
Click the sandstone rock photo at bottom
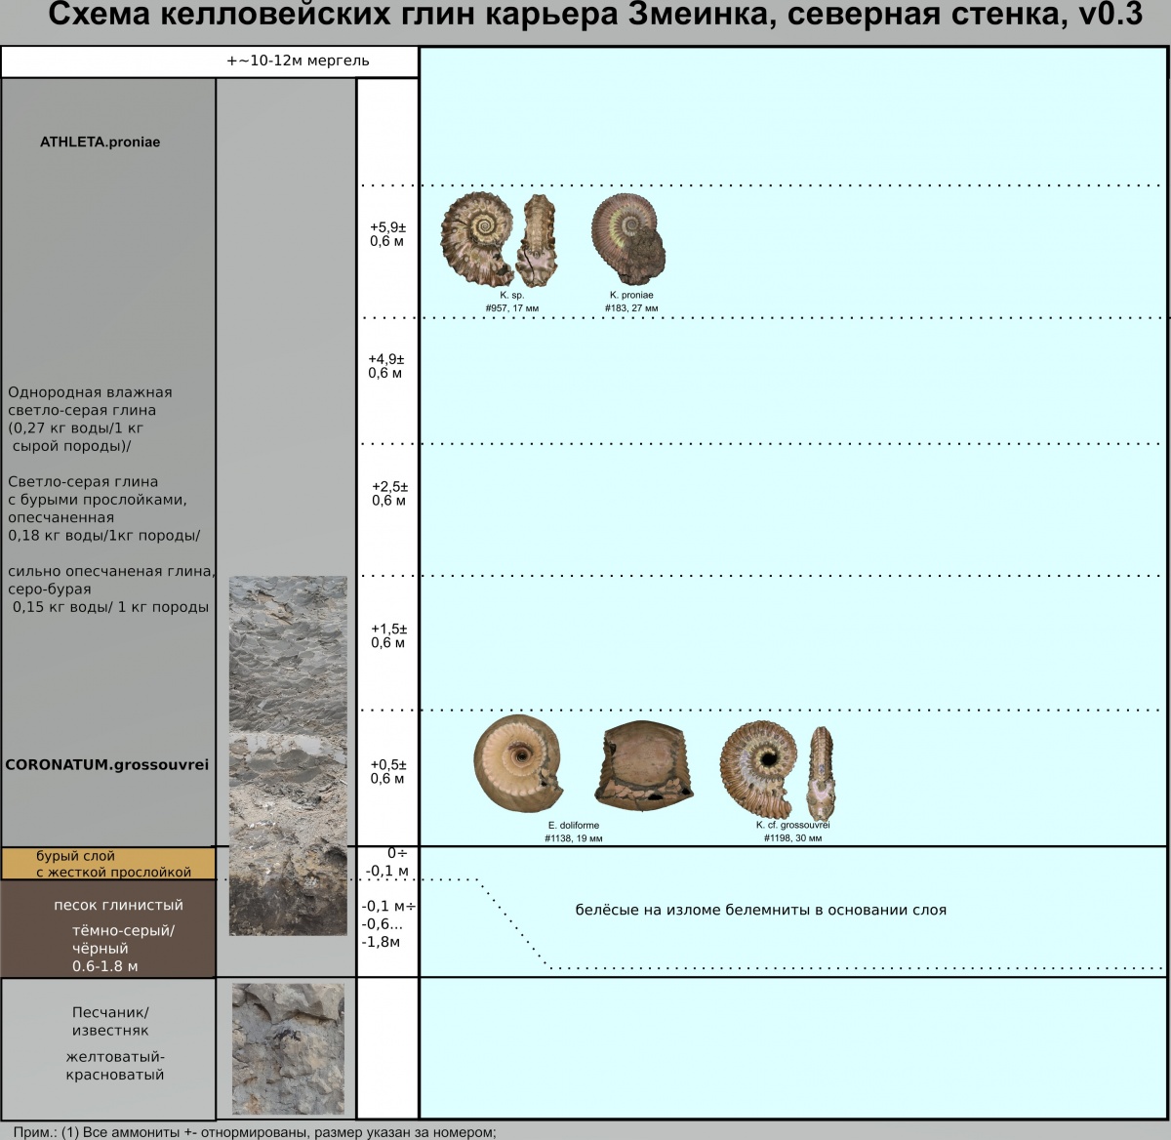coord(288,1049)
